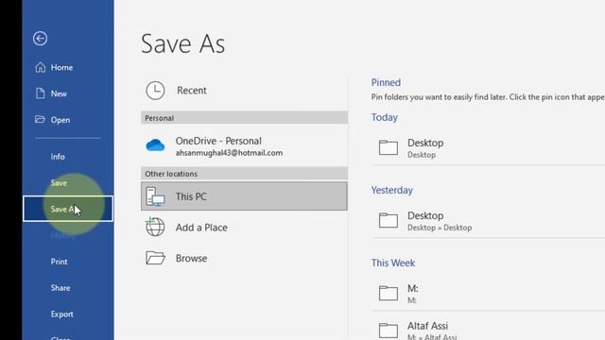605x340 pixels.
Task: Click the folder icon for Today's Desktop
Action: 389,147
